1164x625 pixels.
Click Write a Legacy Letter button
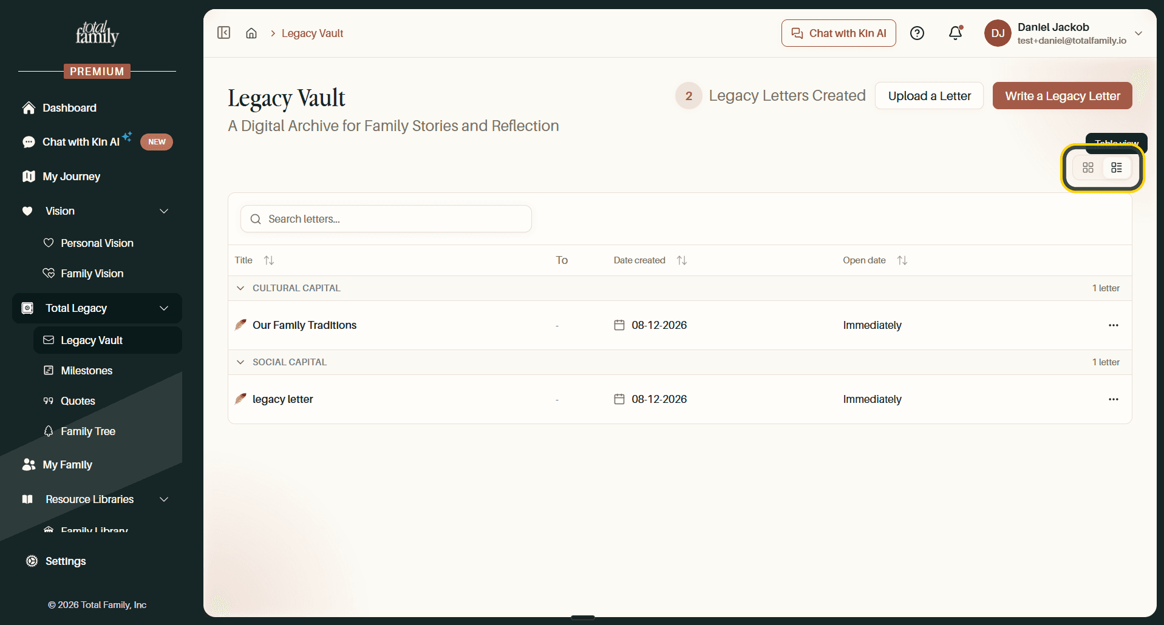click(1062, 96)
